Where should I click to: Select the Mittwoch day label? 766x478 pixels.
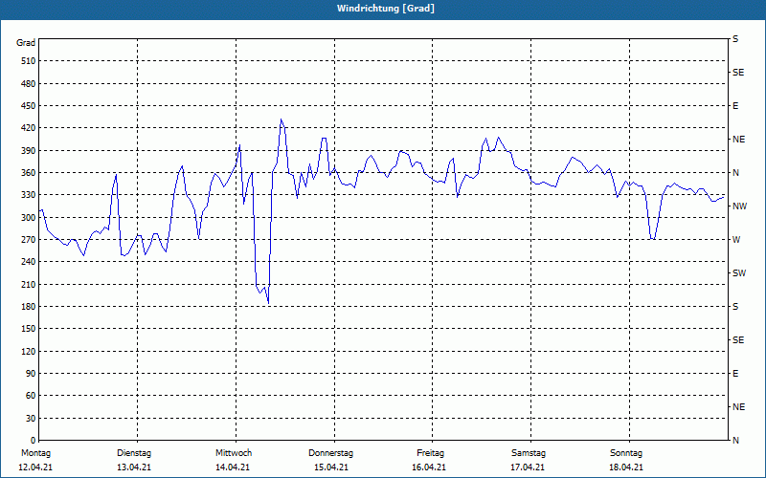pyautogui.click(x=234, y=453)
